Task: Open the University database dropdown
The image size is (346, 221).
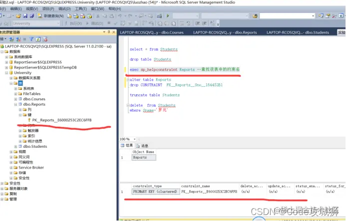Action: tap(36, 23)
